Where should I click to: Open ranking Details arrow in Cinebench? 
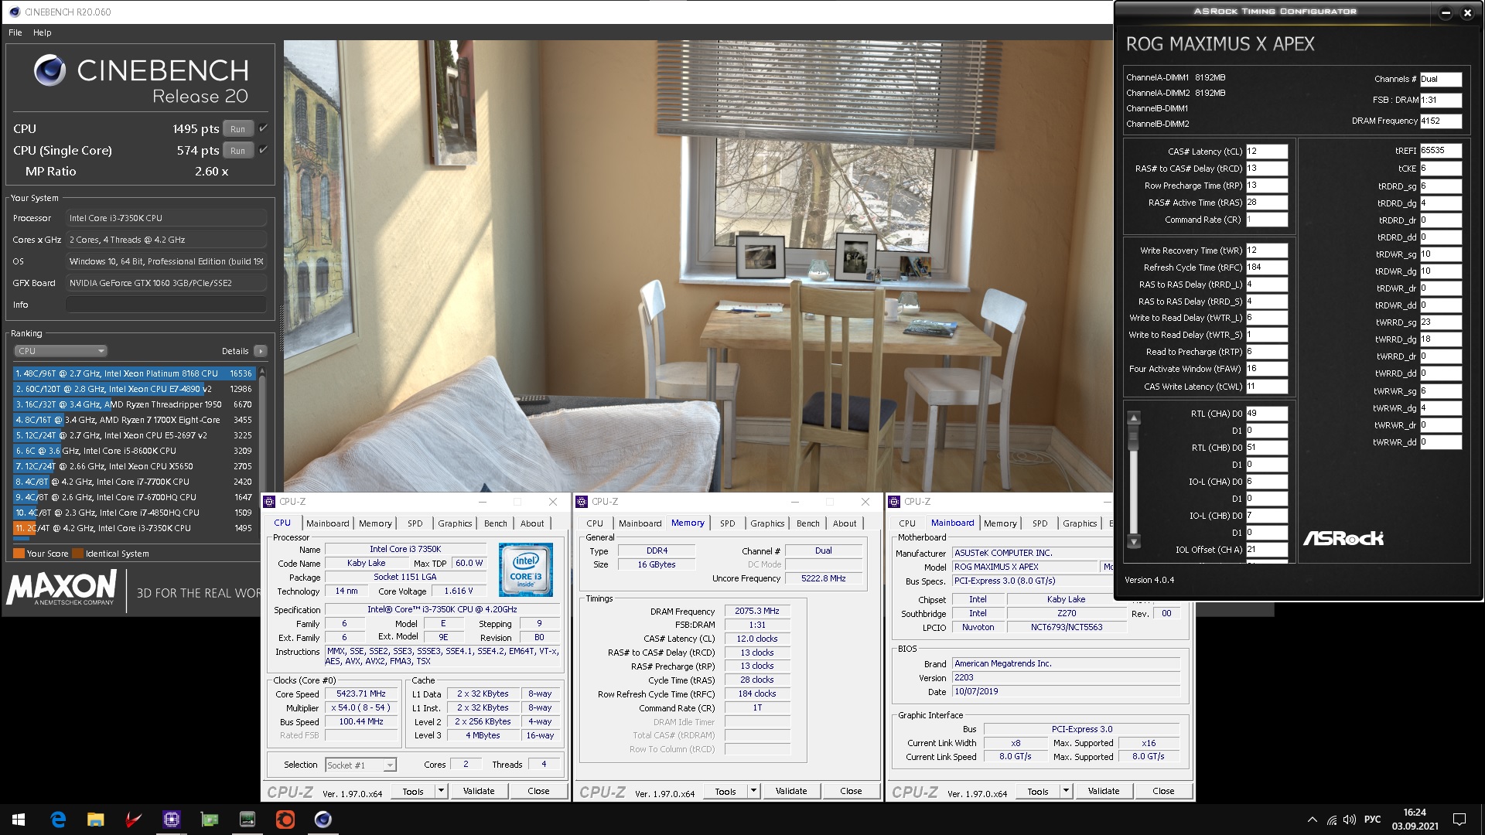click(261, 351)
